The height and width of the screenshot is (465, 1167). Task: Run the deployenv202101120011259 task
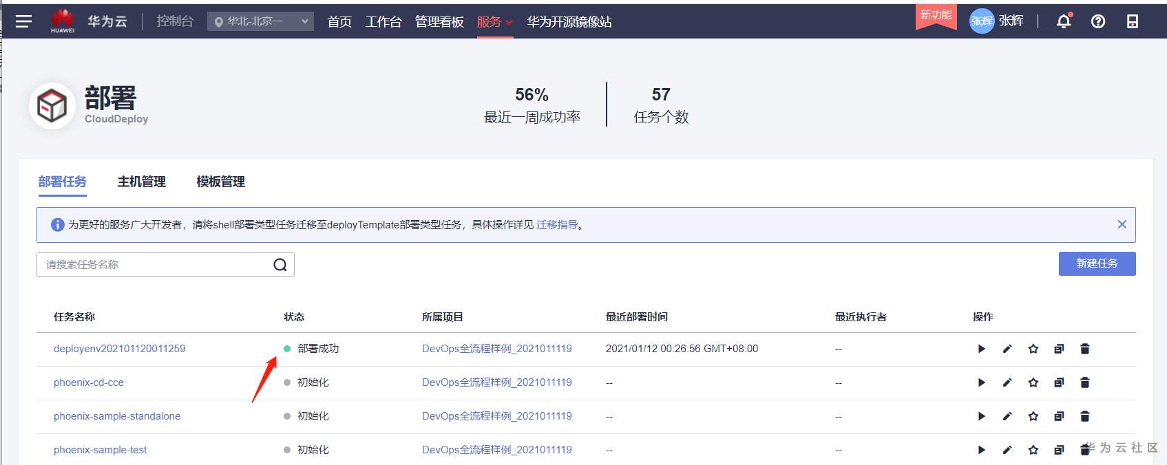[982, 349]
